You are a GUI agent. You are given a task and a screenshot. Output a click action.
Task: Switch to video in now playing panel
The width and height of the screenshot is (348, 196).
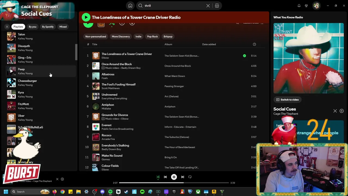point(287,100)
